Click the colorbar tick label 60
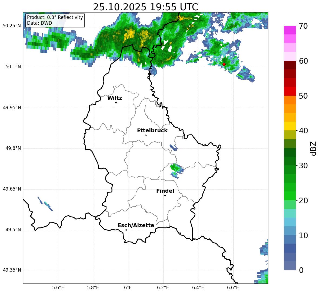This screenshot has height=293, width=320. point(304,61)
